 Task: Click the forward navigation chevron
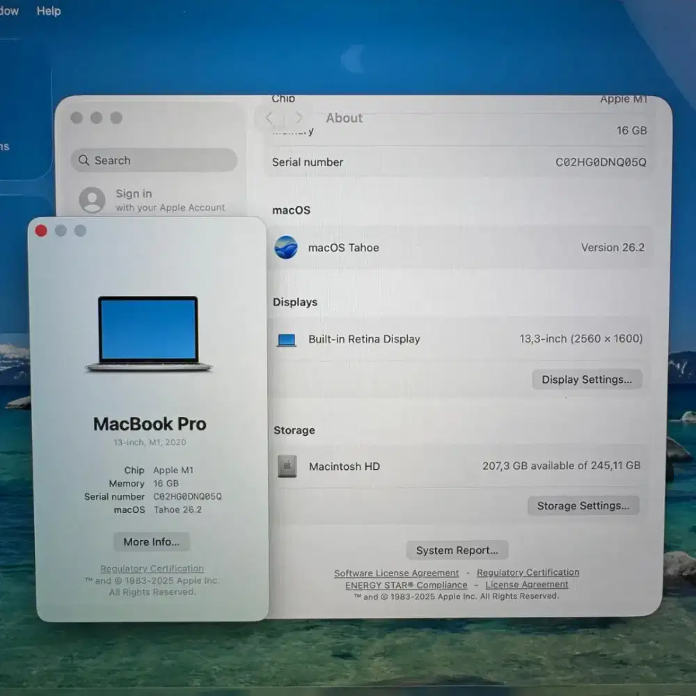pos(298,118)
